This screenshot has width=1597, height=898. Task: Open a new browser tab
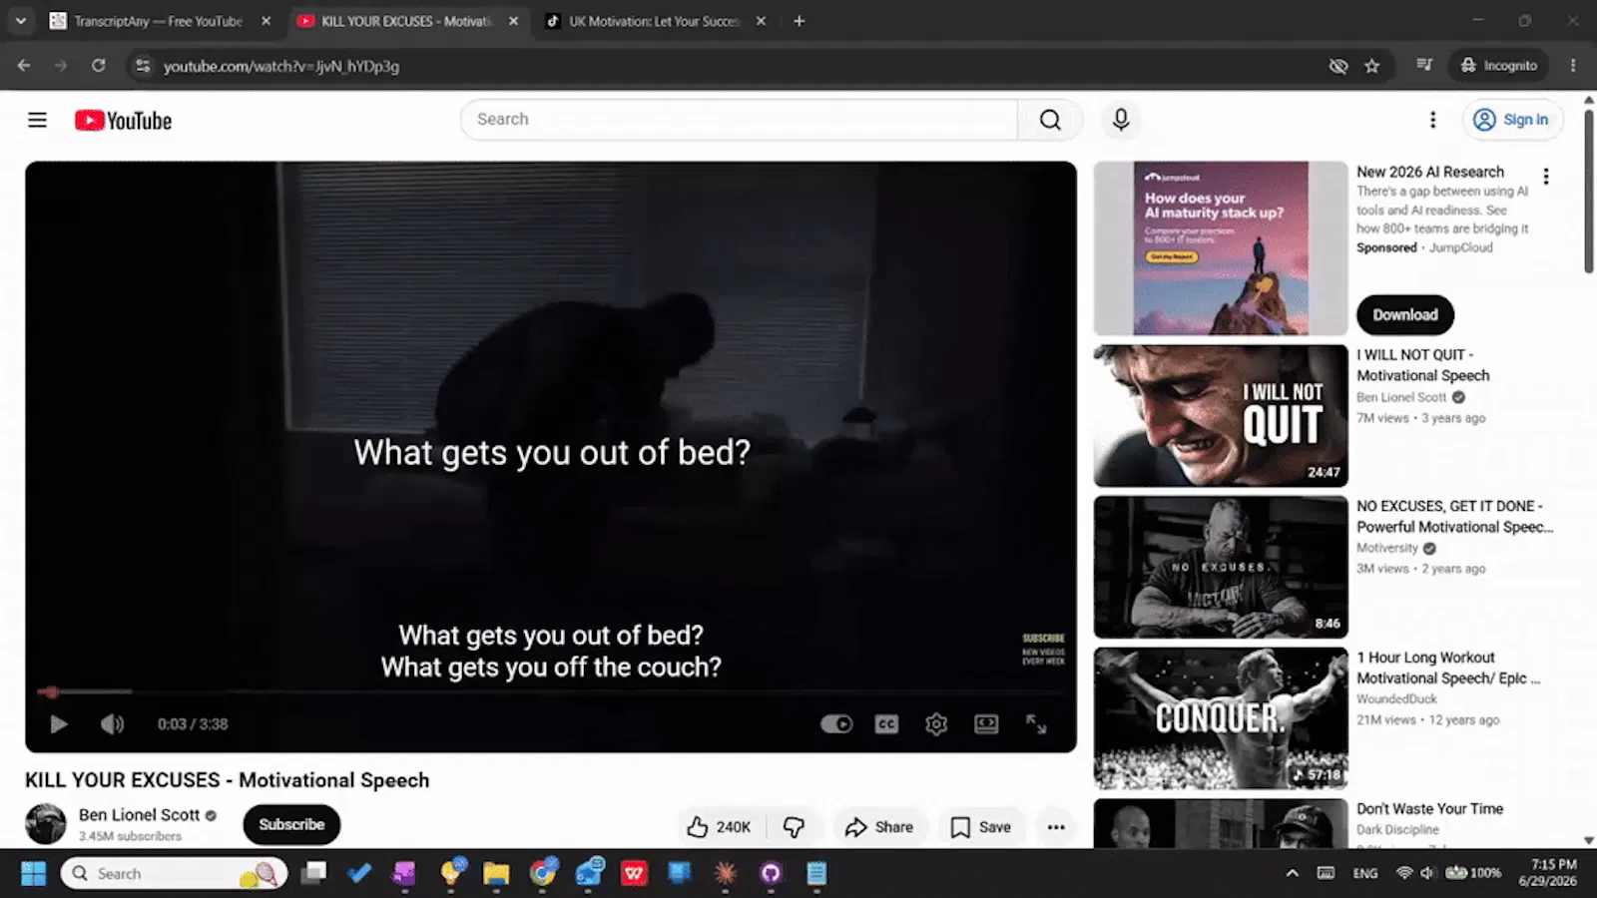point(798,21)
